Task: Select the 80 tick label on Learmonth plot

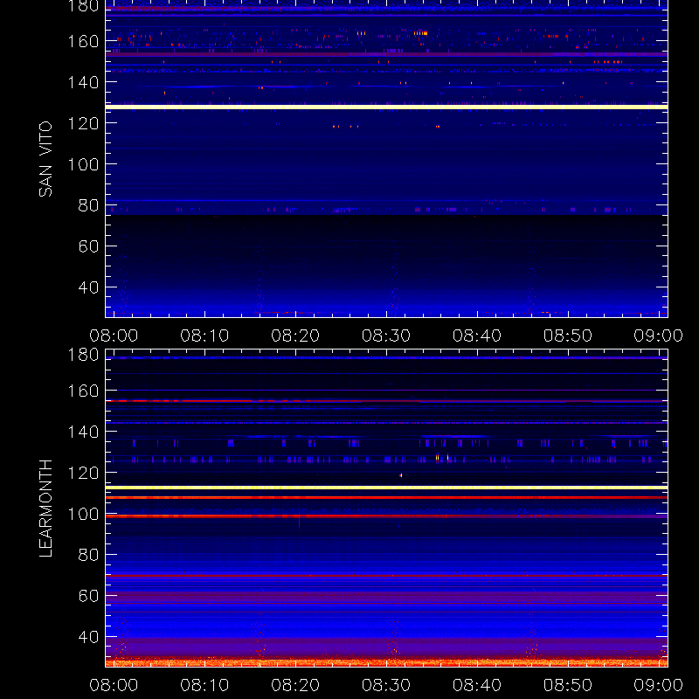Action: click(88, 555)
